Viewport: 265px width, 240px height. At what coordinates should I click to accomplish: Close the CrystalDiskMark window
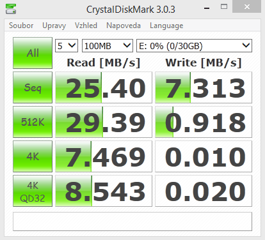pyautogui.click(x=247, y=6)
